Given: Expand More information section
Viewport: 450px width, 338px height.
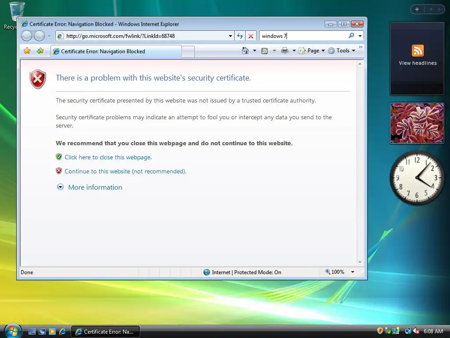Looking at the screenshot, I should pos(90,187).
